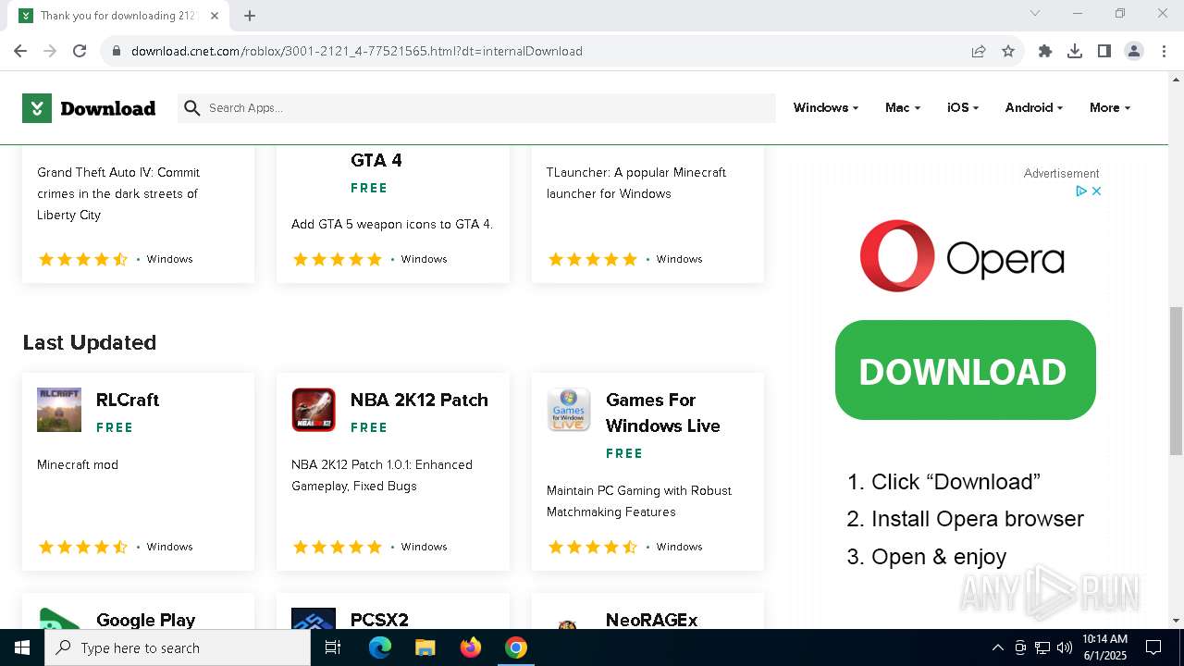Go forward with the browser forward arrow
This screenshot has width=1184, height=666.
click(x=50, y=51)
